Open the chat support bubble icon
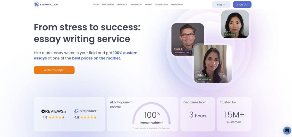 287,130
